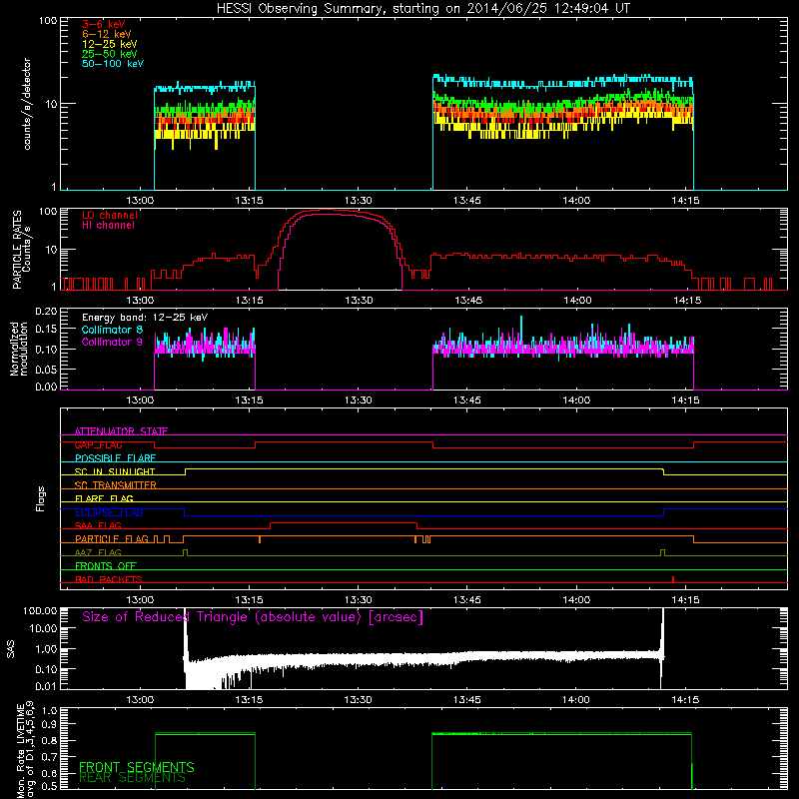
Task: Select the 100.00 tick on the SAS y-axis
Action: pyautogui.click(x=40, y=611)
